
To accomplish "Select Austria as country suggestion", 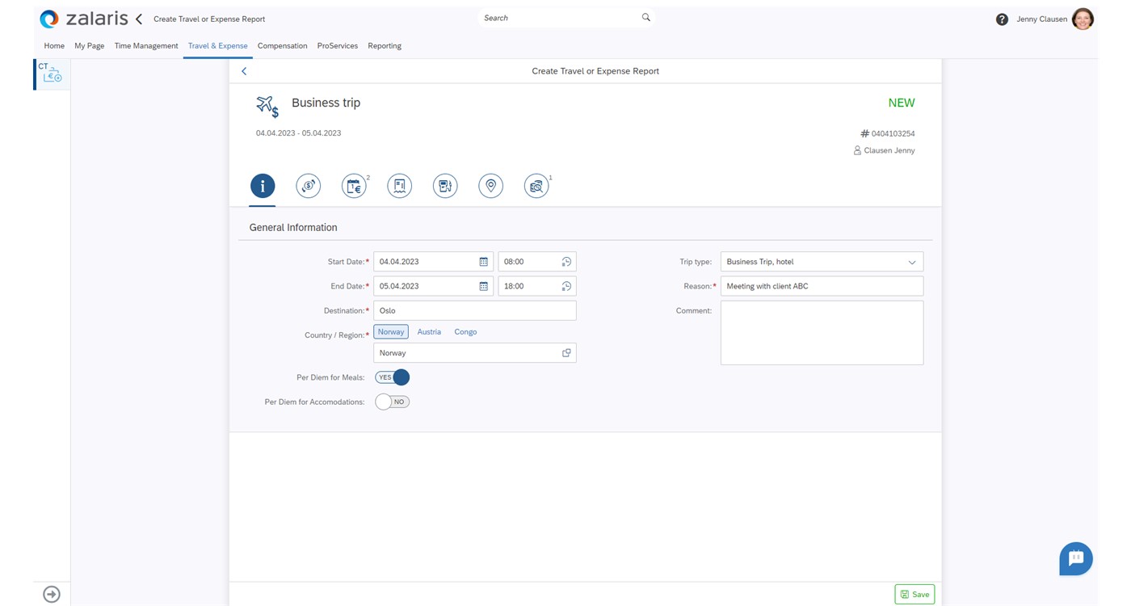I will 429,332.
